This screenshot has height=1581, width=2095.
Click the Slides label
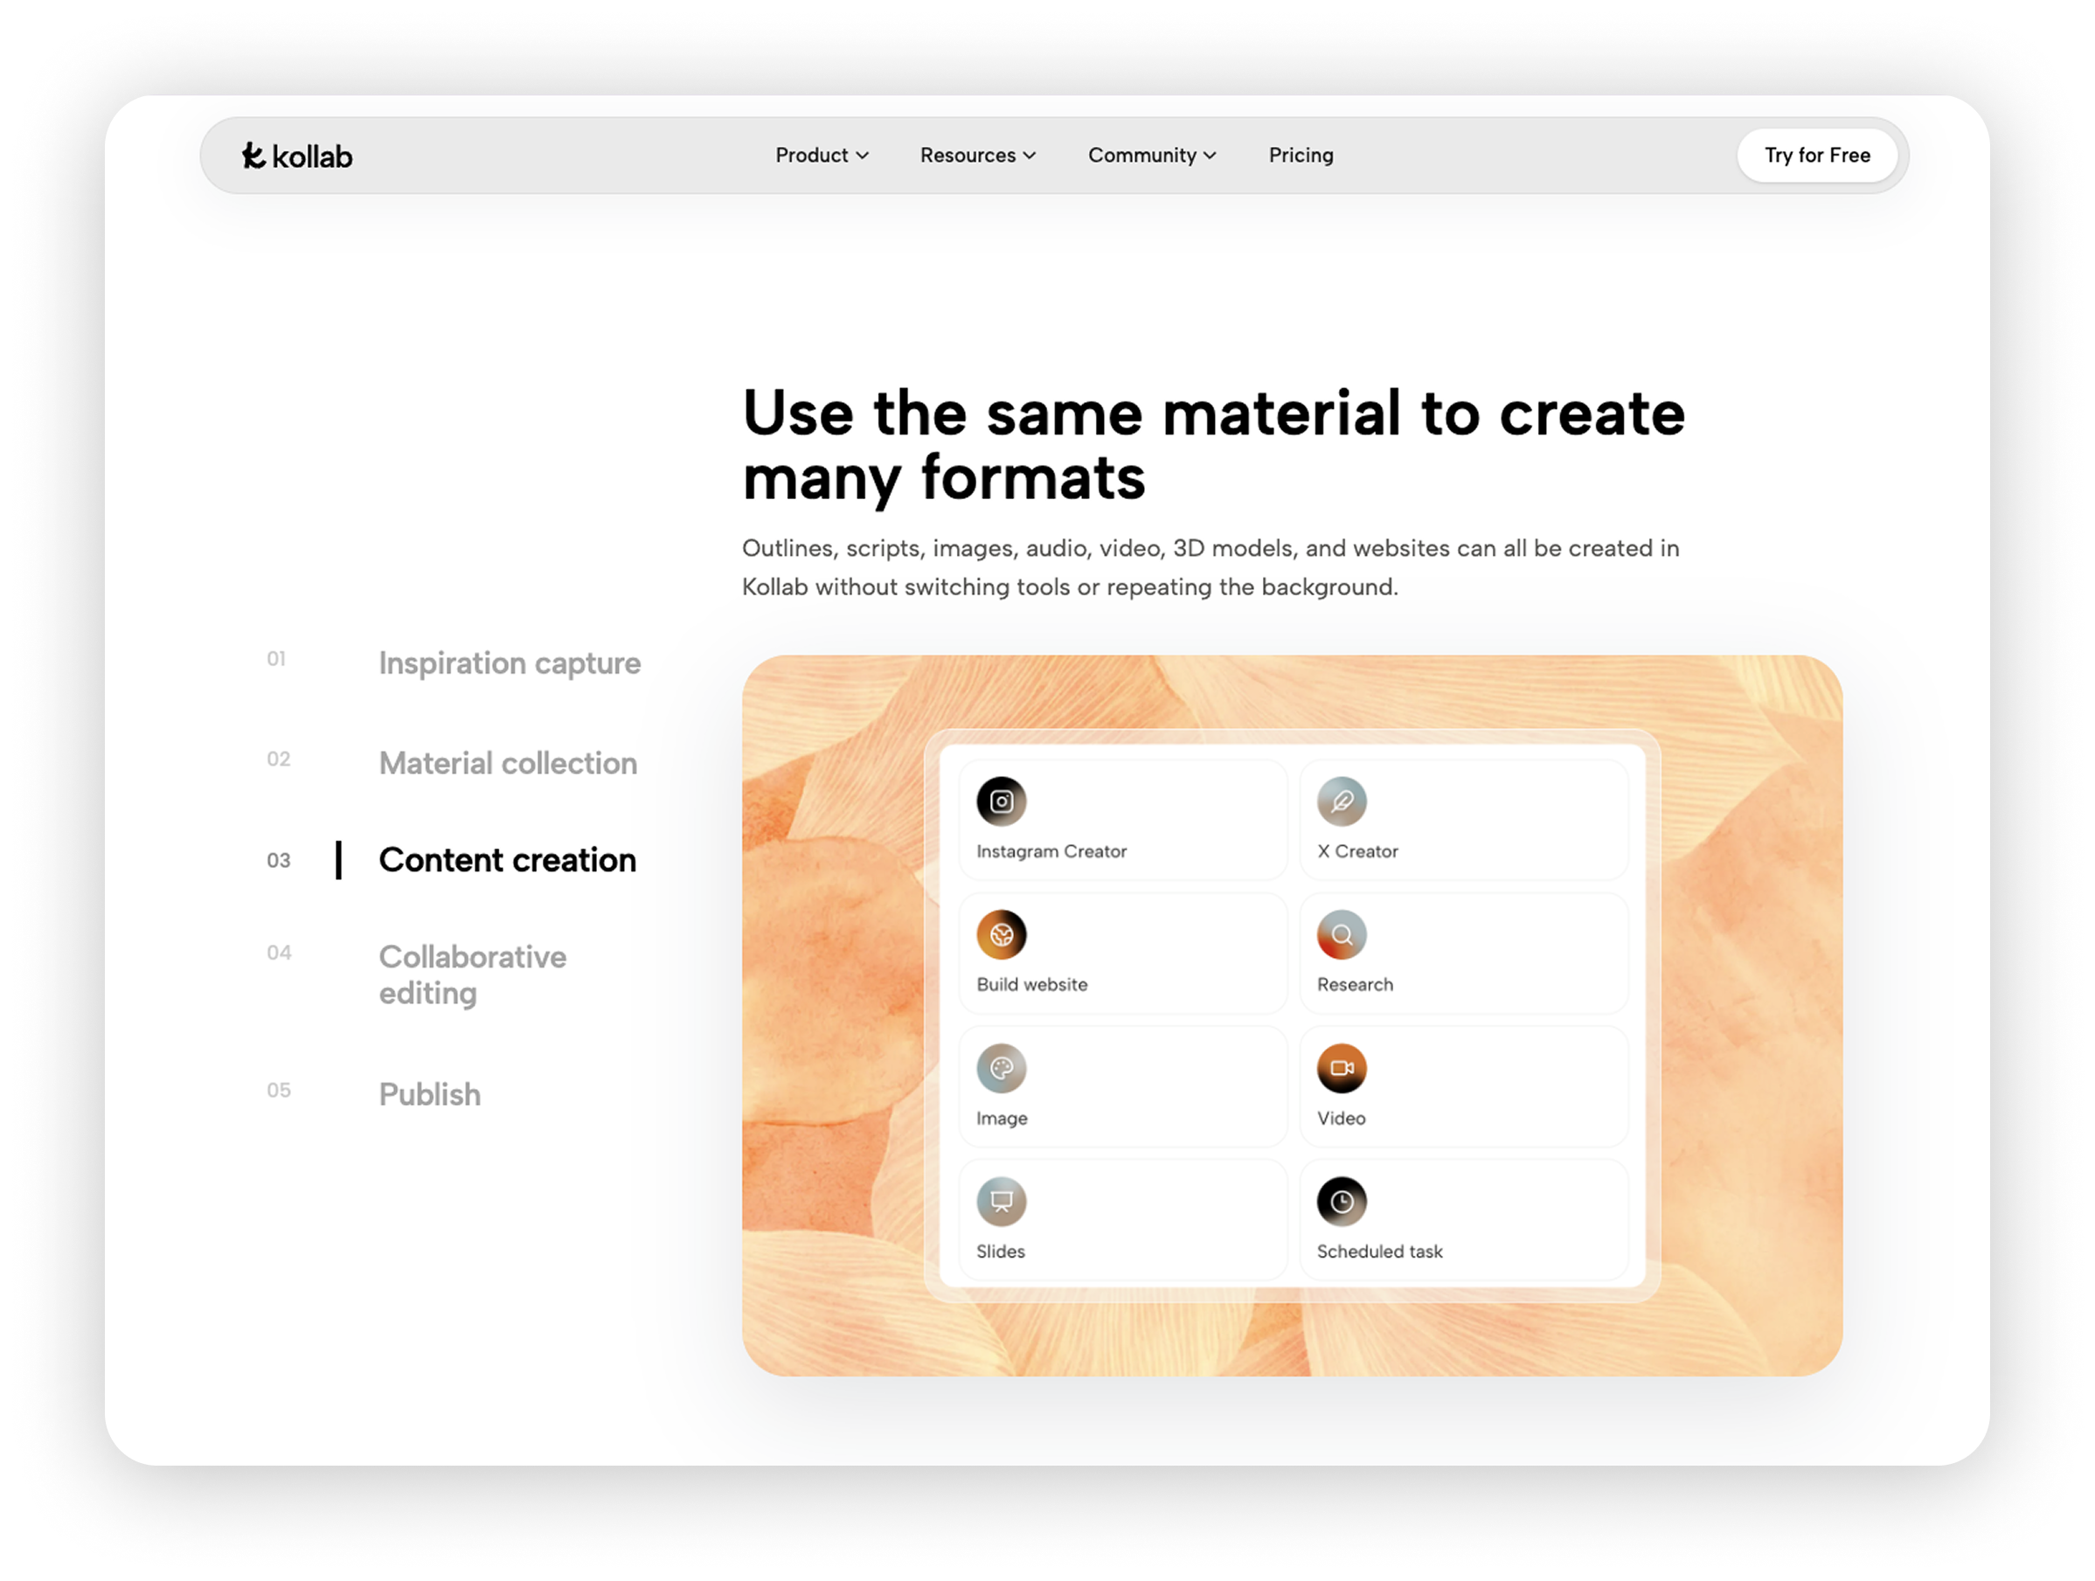[x=1000, y=1252]
